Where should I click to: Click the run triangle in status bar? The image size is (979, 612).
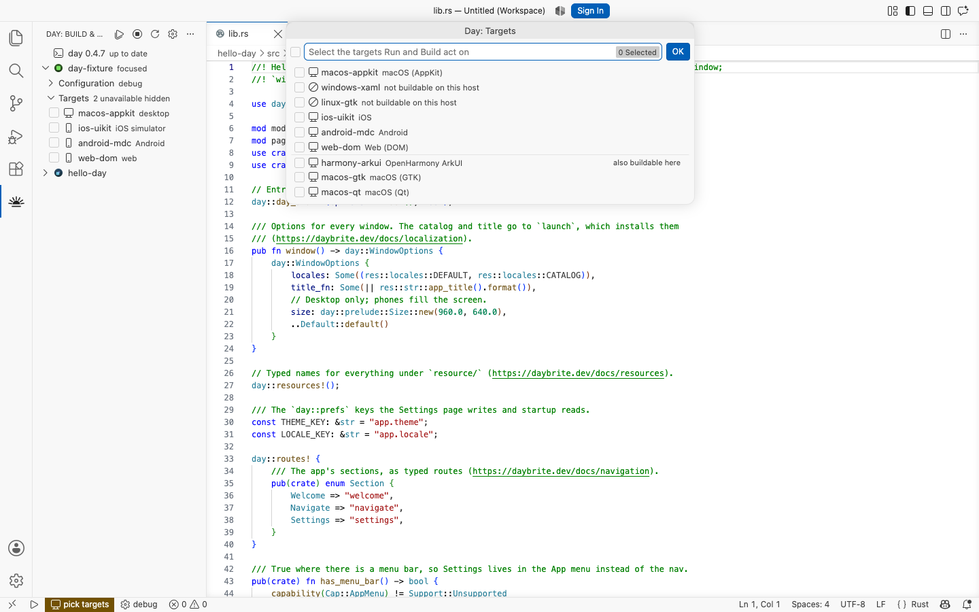34,604
